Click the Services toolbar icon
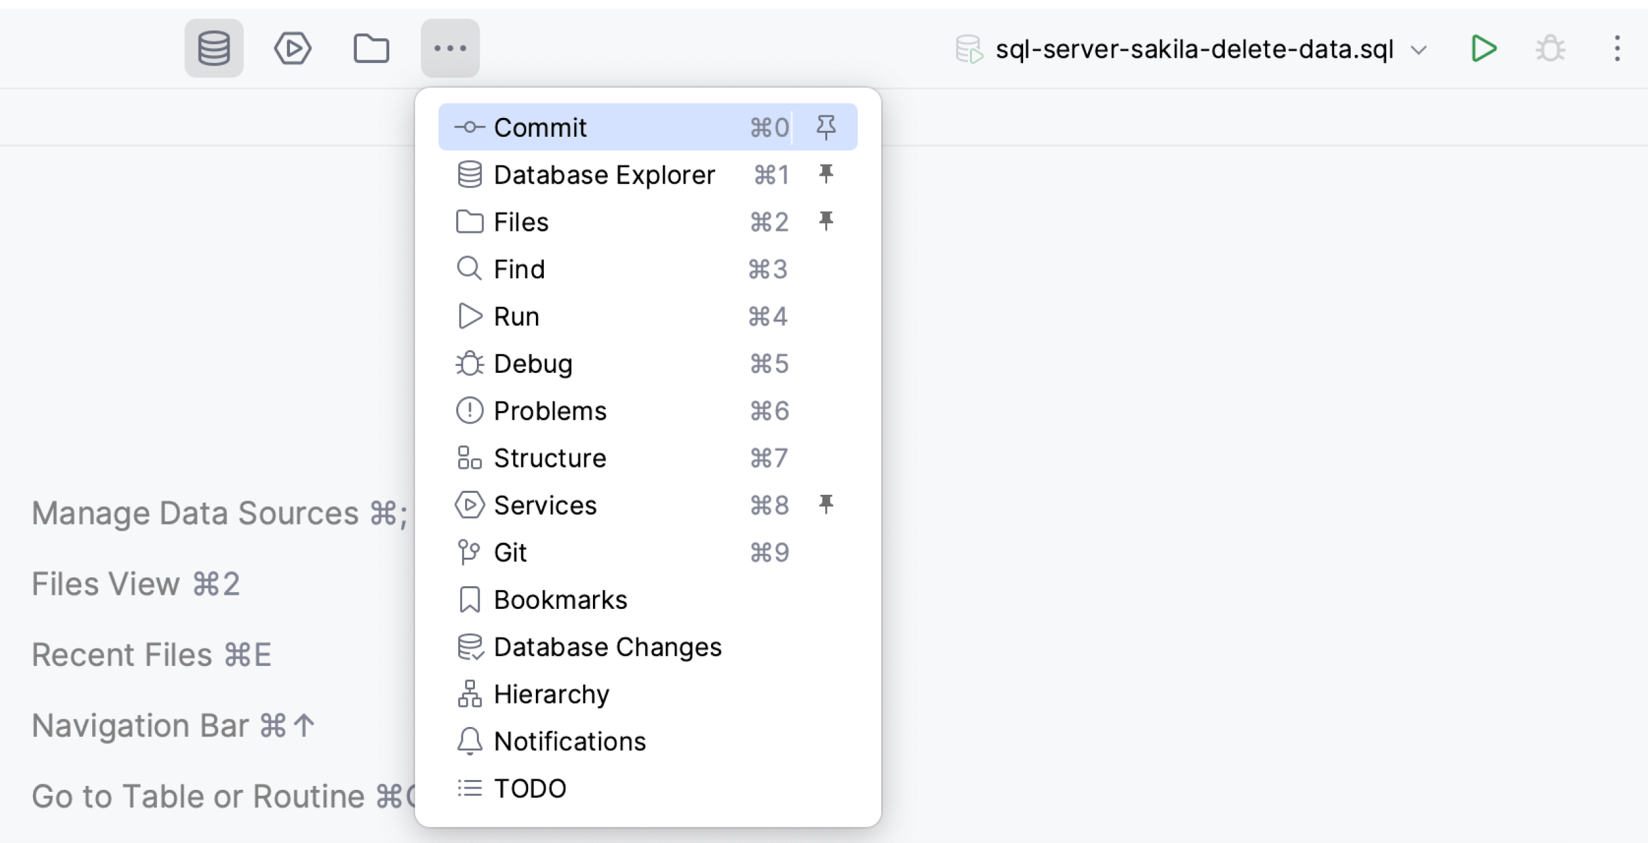 (293, 48)
